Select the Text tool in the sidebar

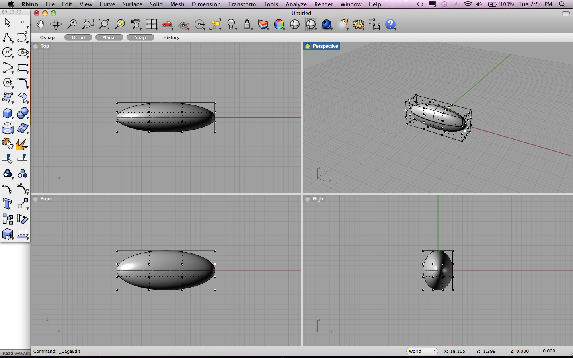pos(7,204)
